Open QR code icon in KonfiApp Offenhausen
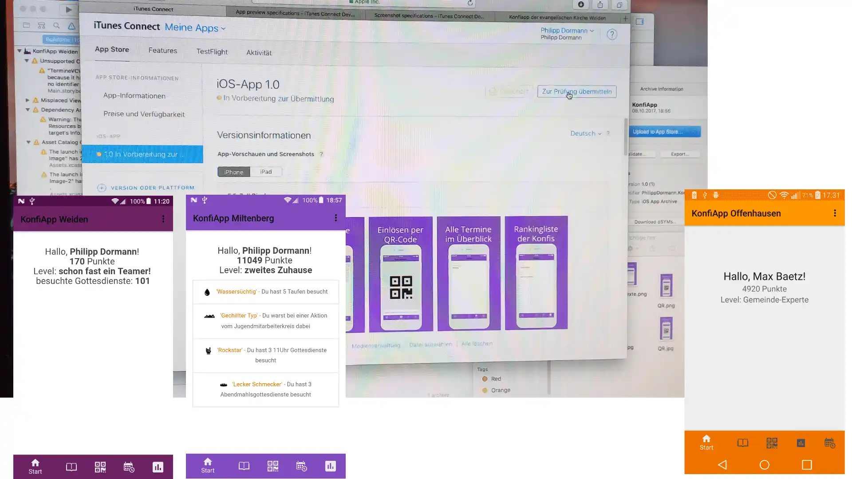 coord(772,443)
